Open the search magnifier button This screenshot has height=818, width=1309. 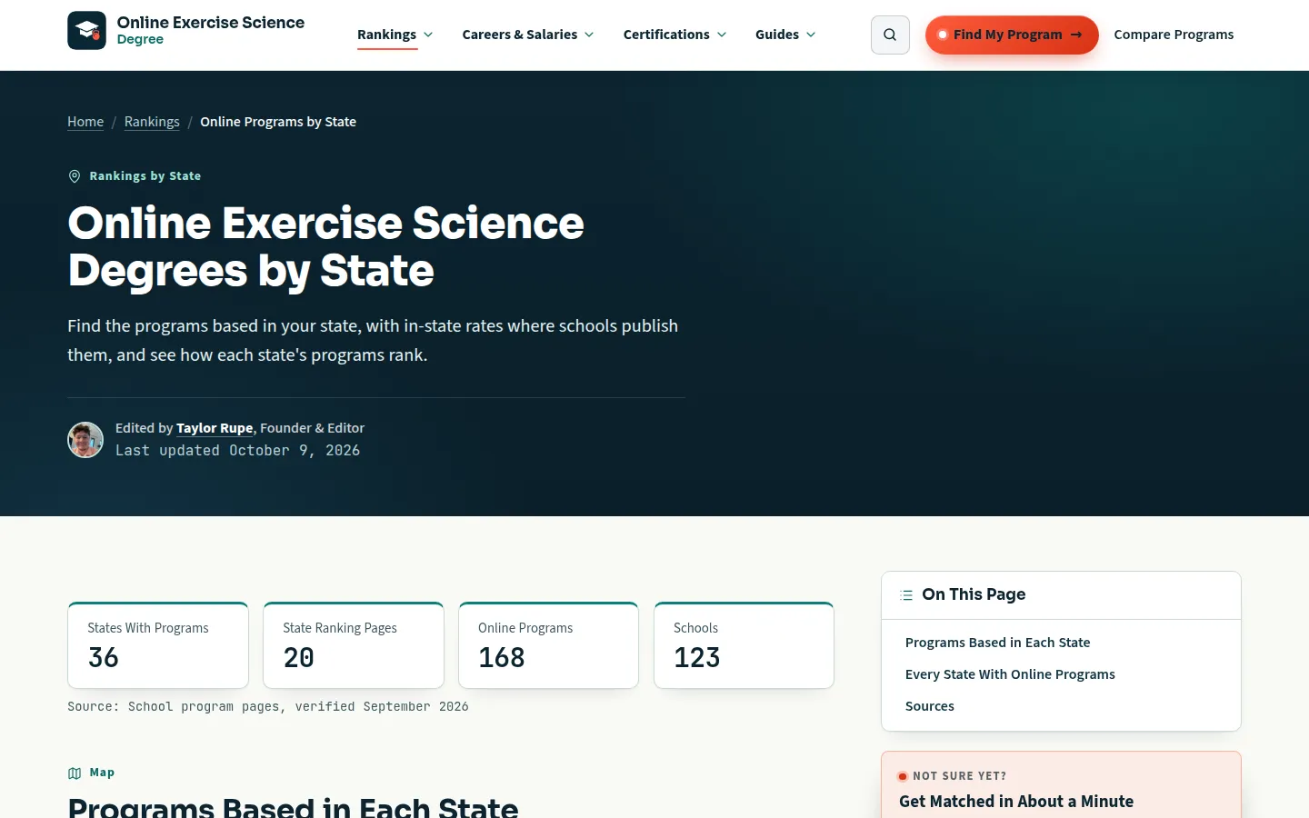pos(890,35)
